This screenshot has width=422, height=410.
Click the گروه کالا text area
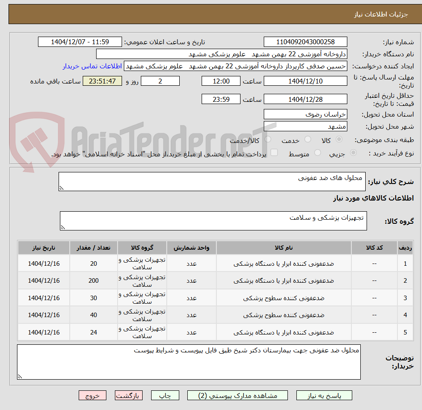pyautogui.click(x=213, y=221)
